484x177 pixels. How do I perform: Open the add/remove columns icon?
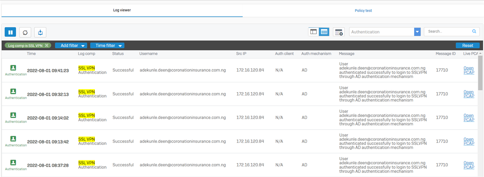(x=339, y=32)
